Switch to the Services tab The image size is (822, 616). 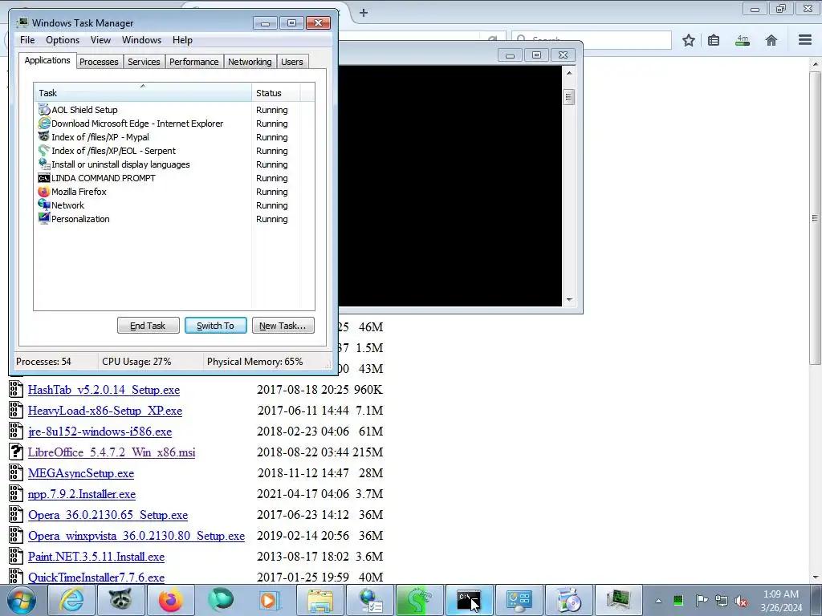144,62
